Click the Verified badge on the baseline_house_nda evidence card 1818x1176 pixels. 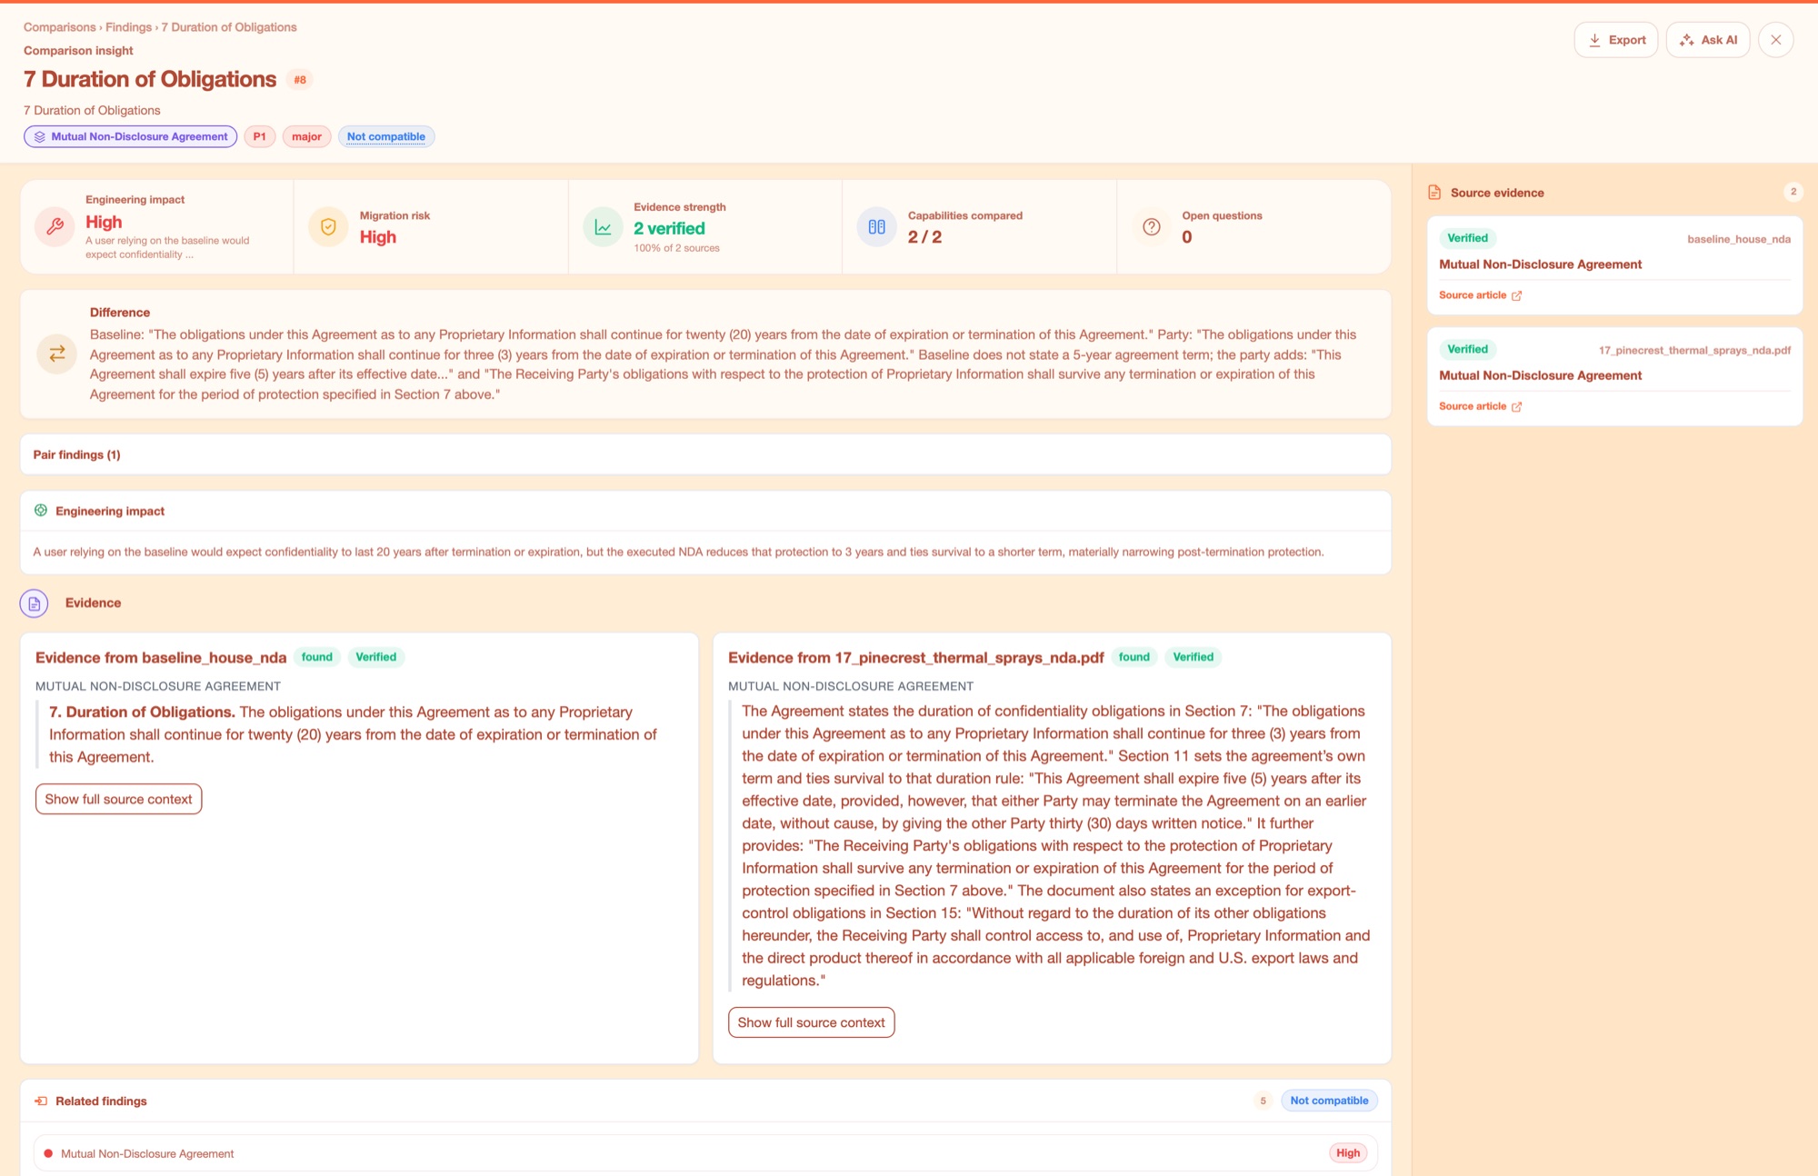[375, 657]
